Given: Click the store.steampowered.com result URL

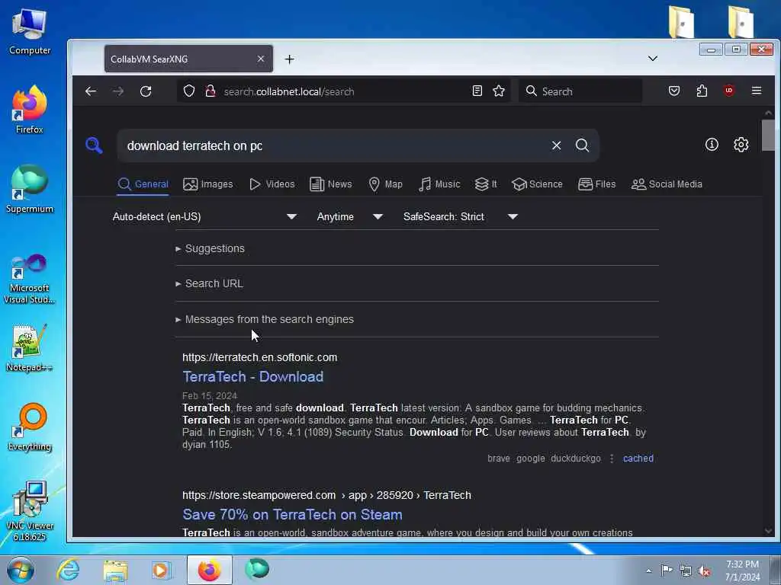Looking at the screenshot, I should coord(326,495).
